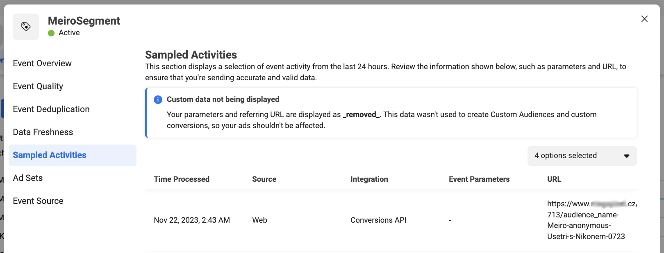This screenshot has height=253, width=664.
Task: Click the sampled event URL text
Action: tap(592, 220)
